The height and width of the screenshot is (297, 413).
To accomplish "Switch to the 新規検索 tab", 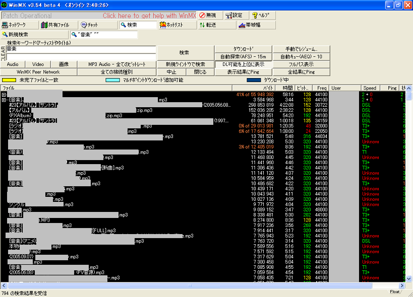I will pyautogui.click(x=15, y=35).
